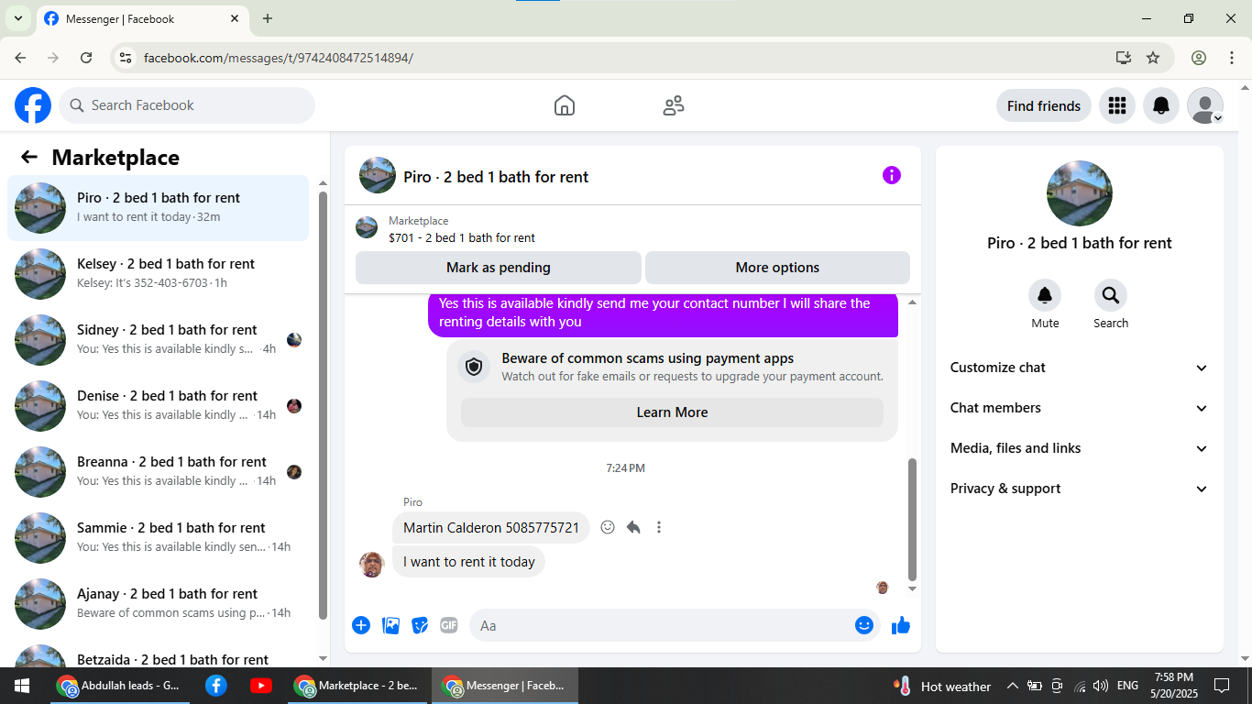Open the Menu grid icon
Viewport: 1252px width, 704px height.
[1116, 105]
